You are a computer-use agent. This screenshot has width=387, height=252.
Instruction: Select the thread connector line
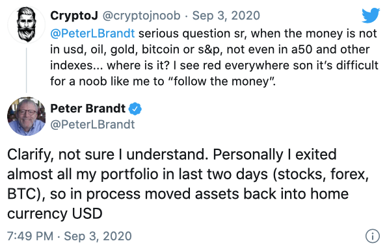tap(27, 70)
